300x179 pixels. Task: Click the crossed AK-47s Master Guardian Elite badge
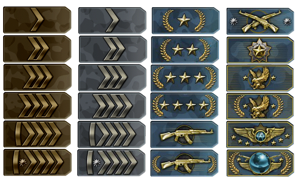point(260,21)
